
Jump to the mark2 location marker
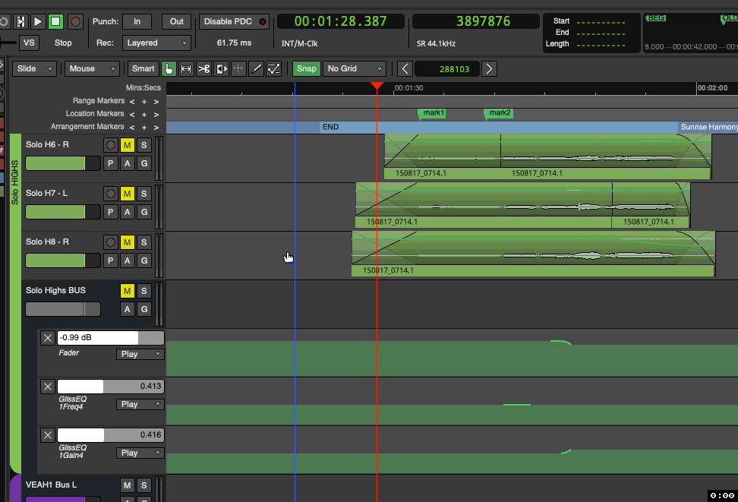pos(499,113)
